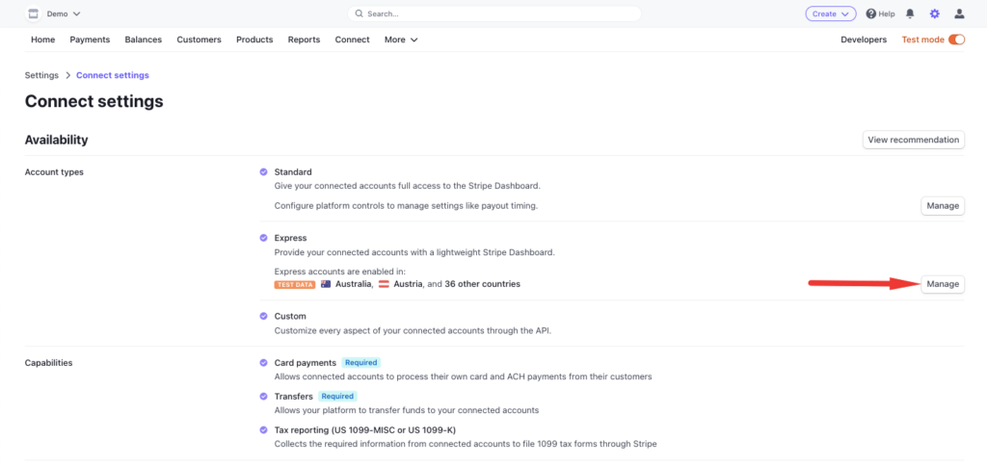Click the Australia flag icon

click(326, 284)
